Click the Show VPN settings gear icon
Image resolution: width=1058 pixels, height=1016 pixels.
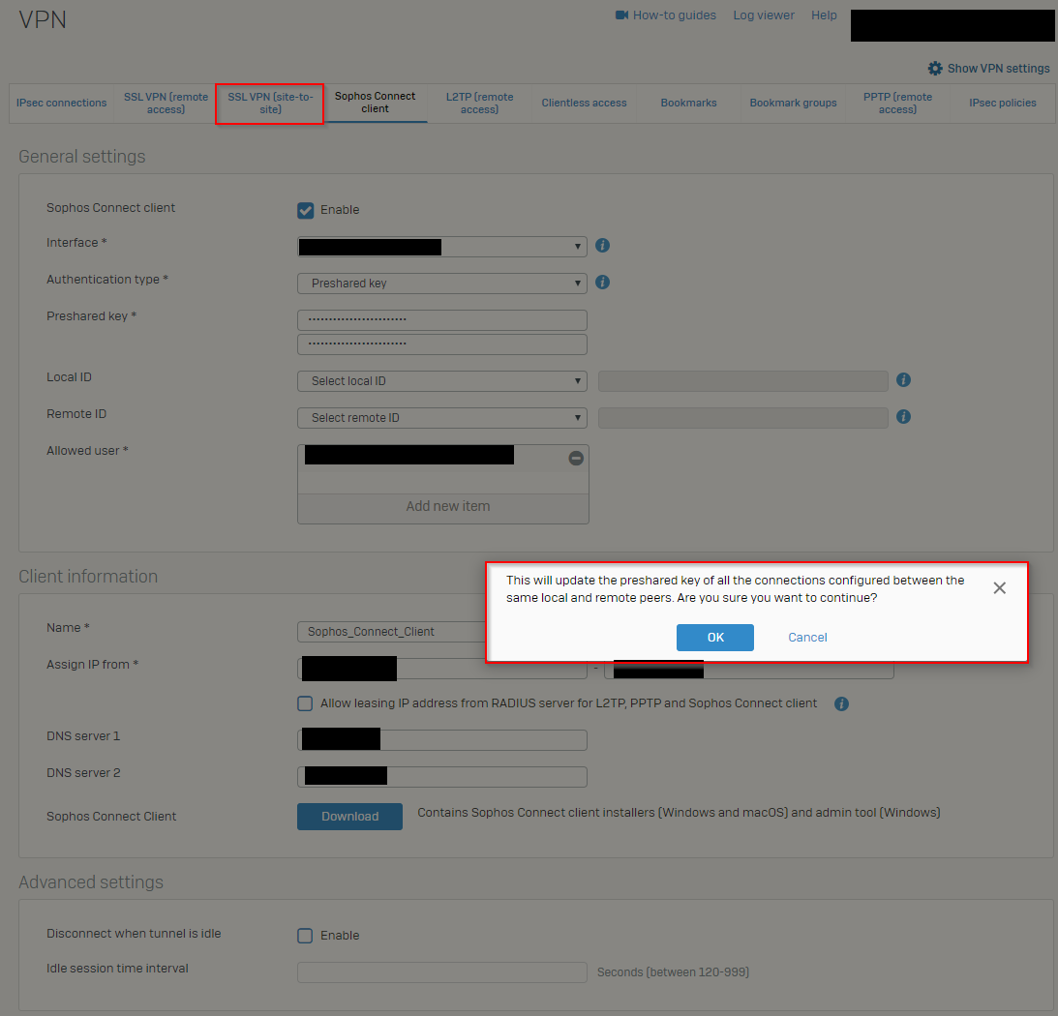(x=935, y=68)
